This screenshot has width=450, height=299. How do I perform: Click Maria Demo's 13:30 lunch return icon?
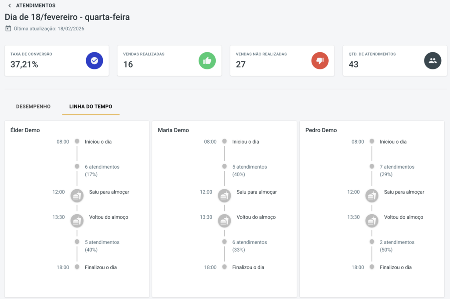click(x=225, y=221)
